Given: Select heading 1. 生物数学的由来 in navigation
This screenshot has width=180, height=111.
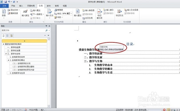Looking at the screenshot, I should pyautogui.click(x=27, y=57).
